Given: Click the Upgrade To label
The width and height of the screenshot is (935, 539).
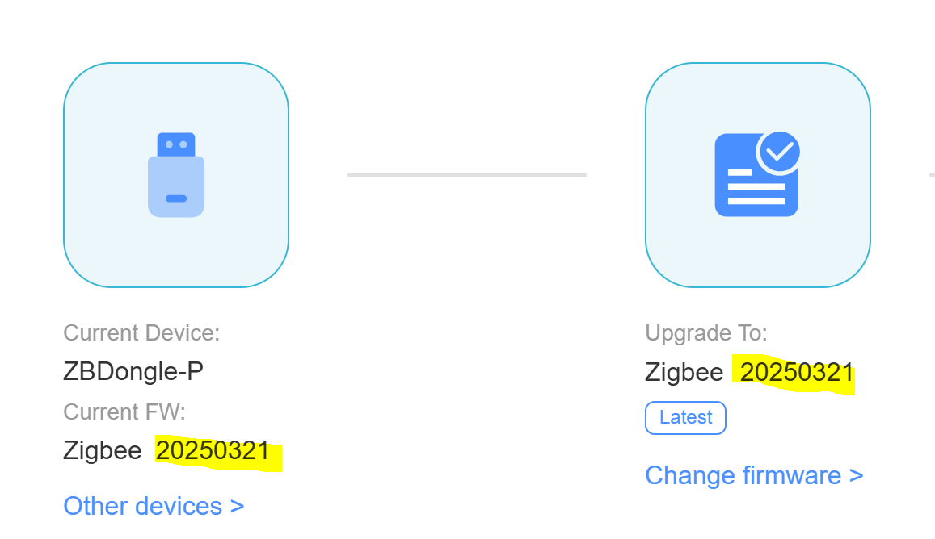Looking at the screenshot, I should (706, 332).
